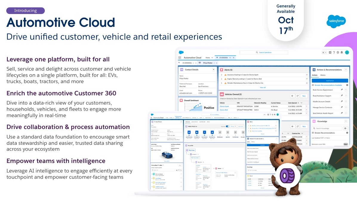
Task: Refresh the Vehicles Owned list
Action: point(298,96)
